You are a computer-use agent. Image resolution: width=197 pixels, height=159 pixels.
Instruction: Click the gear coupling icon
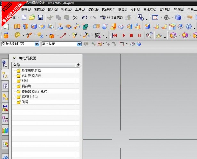click(x=40, y=36)
